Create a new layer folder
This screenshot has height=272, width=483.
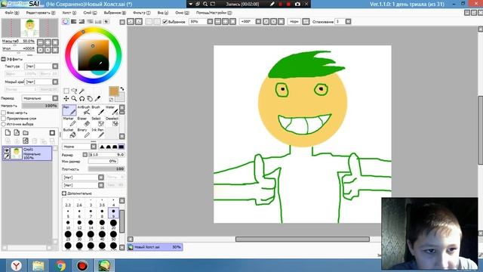tap(26, 133)
